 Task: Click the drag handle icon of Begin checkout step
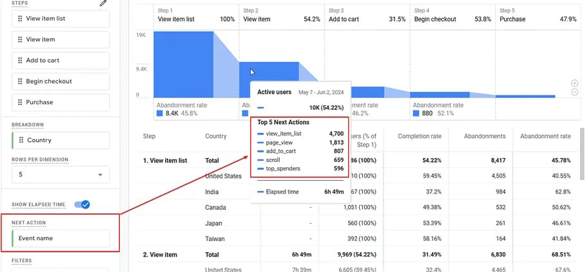(20, 81)
